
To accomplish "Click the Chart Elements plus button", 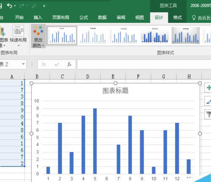I will [x=208, y=88].
